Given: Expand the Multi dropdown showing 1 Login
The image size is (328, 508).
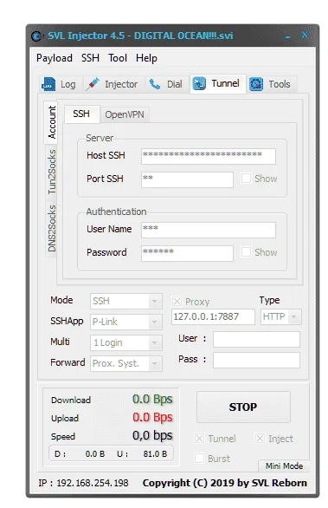Looking at the screenshot, I should [x=125, y=342].
